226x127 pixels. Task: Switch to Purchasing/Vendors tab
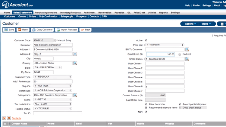(x=46, y=13)
